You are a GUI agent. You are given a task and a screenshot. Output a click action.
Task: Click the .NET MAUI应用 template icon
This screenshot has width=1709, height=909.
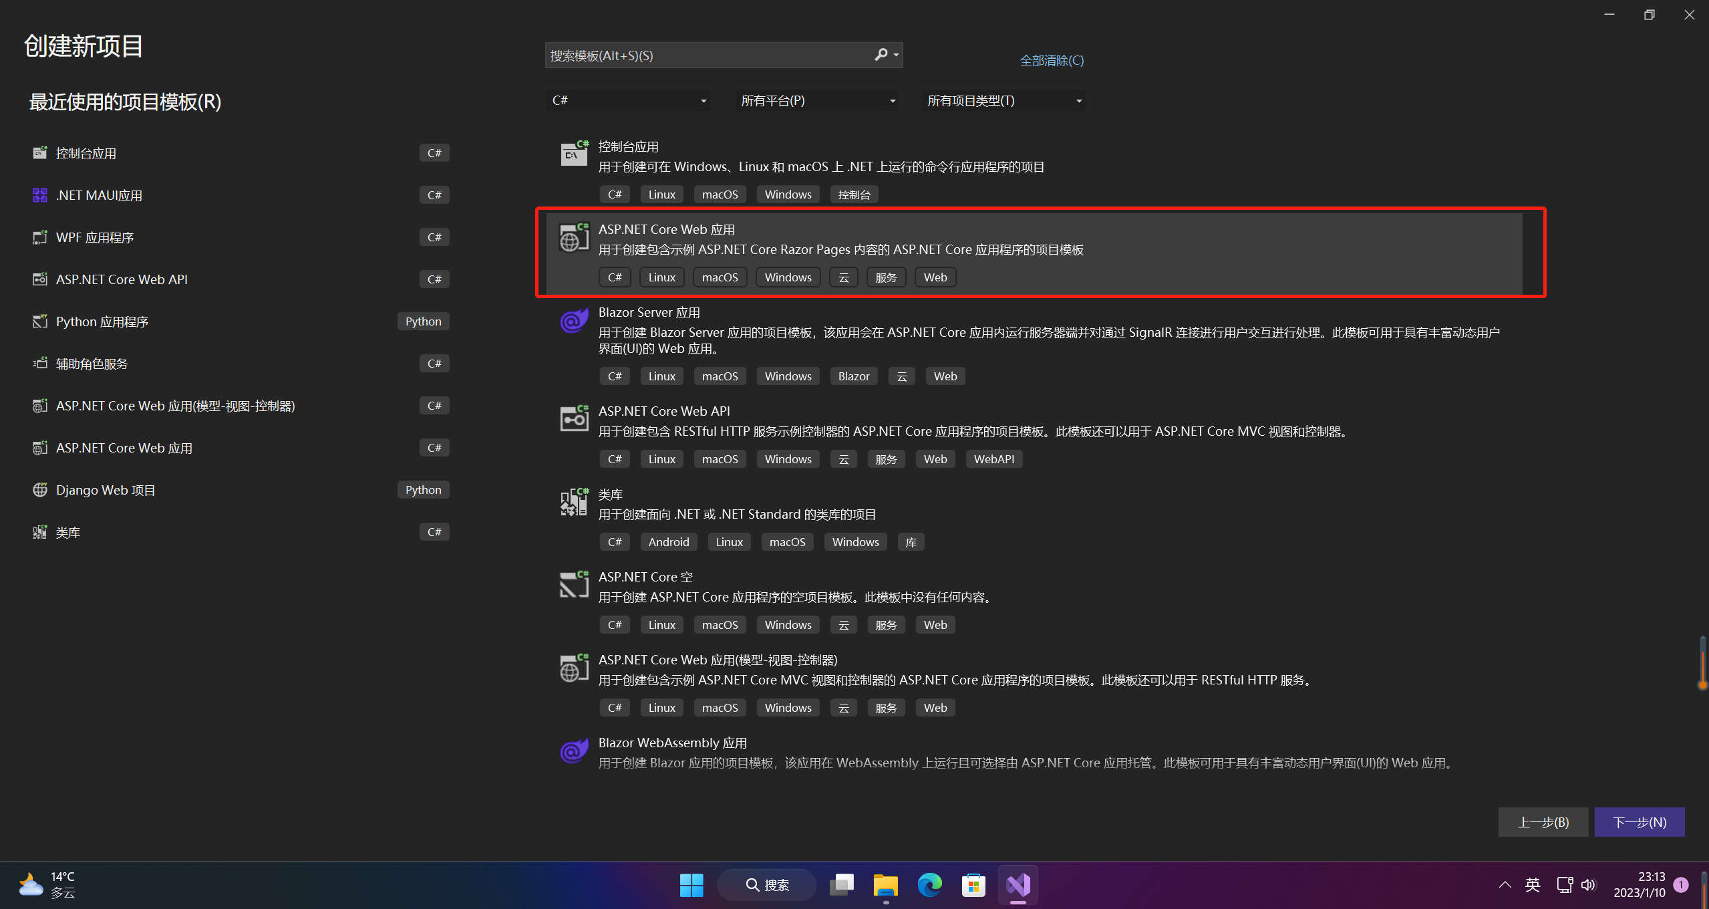click(x=39, y=194)
